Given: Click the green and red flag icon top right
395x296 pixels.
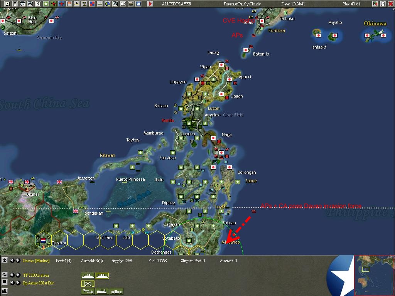Looking at the screenshot, I should pyautogui.click(x=375, y=4).
